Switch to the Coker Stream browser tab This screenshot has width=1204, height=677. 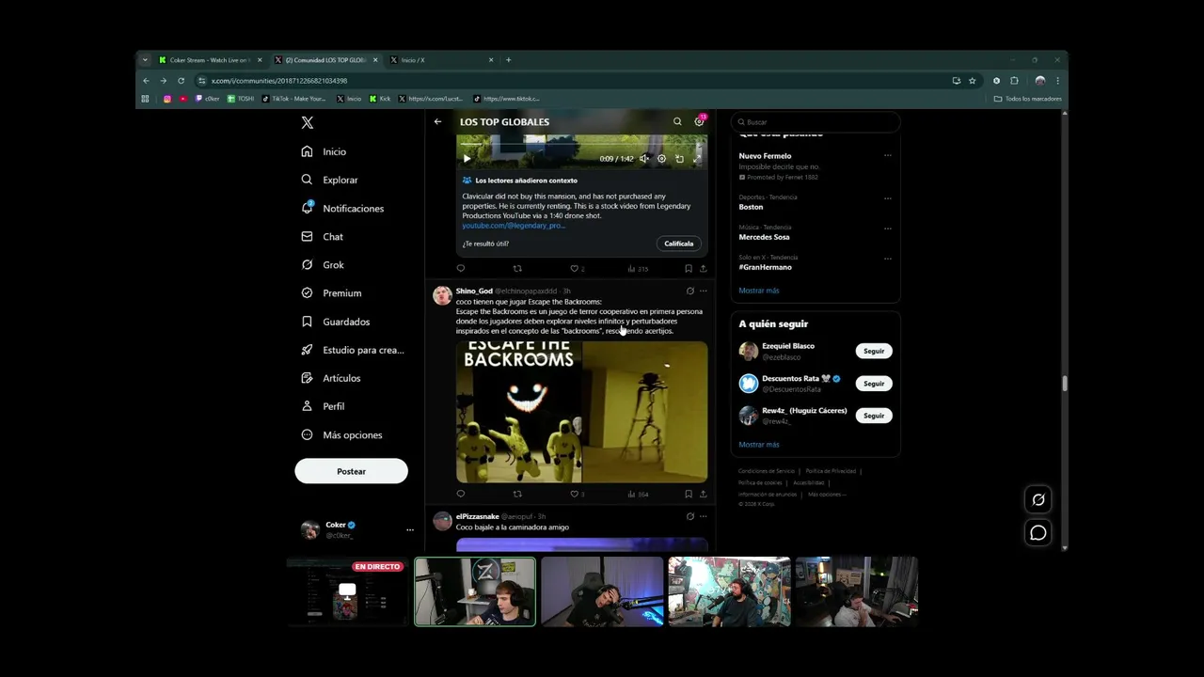pyautogui.click(x=211, y=60)
